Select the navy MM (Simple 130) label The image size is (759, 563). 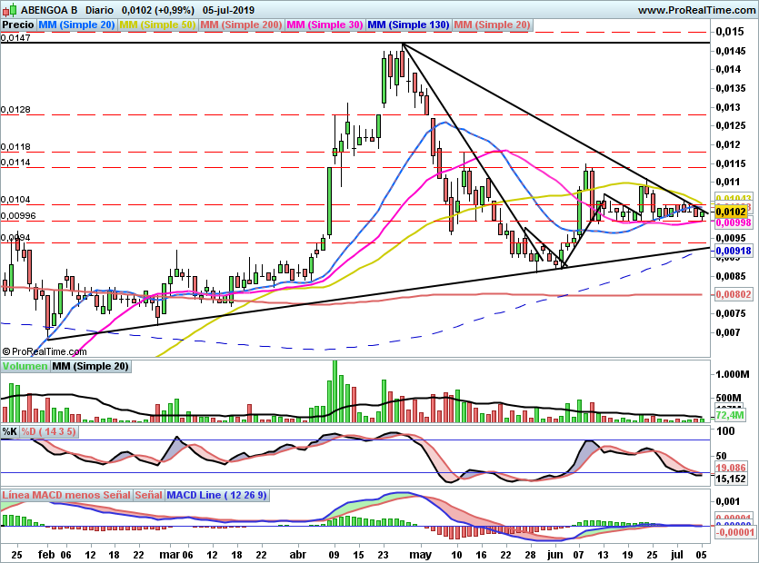point(408,25)
